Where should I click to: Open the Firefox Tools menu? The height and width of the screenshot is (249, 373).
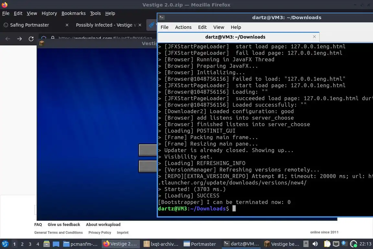pyautogui.click(x=96, y=13)
